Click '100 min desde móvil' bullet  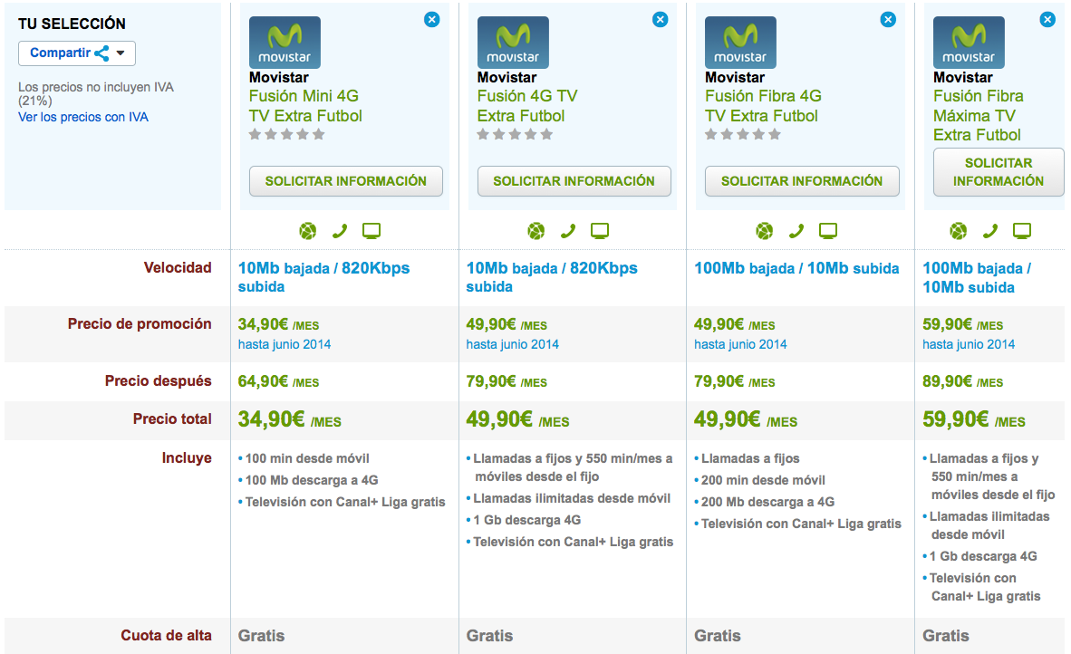point(306,458)
